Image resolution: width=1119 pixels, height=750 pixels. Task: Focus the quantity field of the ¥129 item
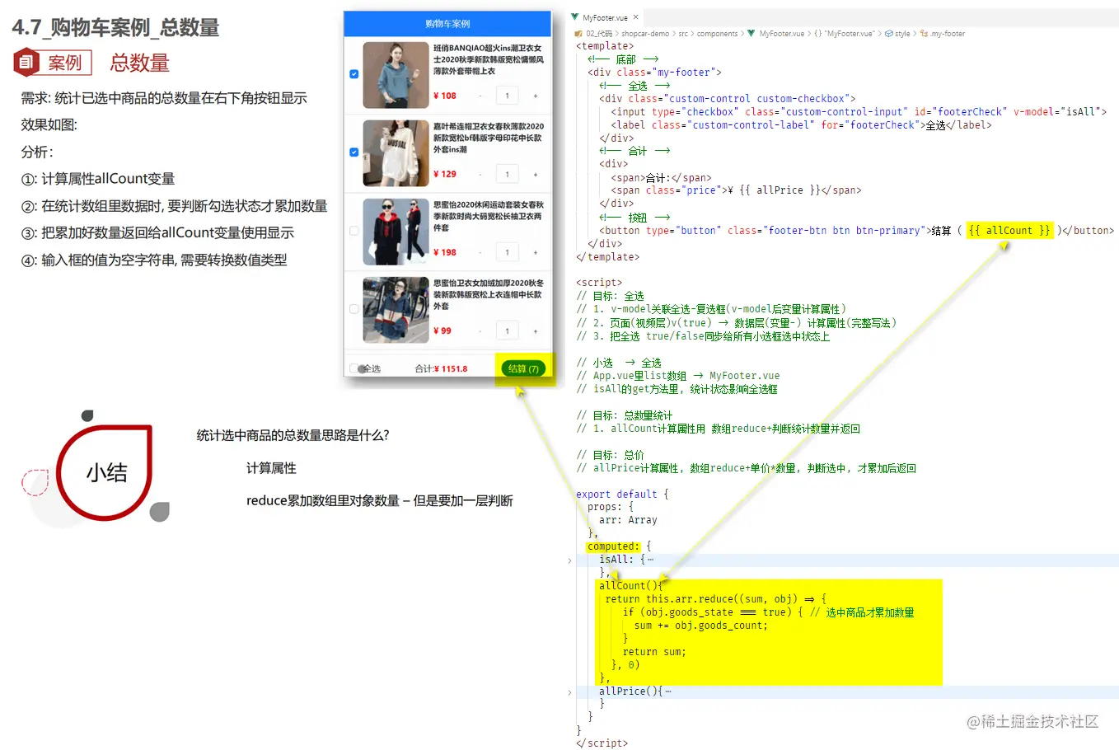[508, 174]
